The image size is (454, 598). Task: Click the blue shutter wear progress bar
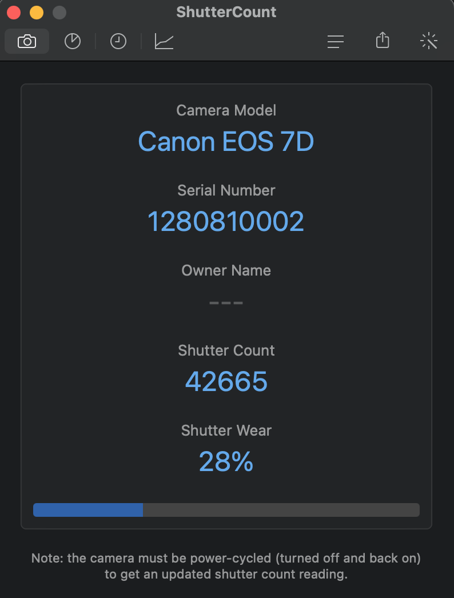pyautogui.click(x=88, y=510)
